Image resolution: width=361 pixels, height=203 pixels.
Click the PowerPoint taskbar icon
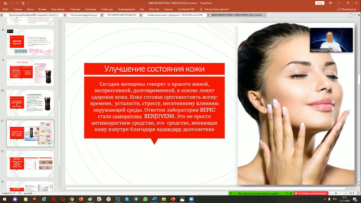pos(173,199)
